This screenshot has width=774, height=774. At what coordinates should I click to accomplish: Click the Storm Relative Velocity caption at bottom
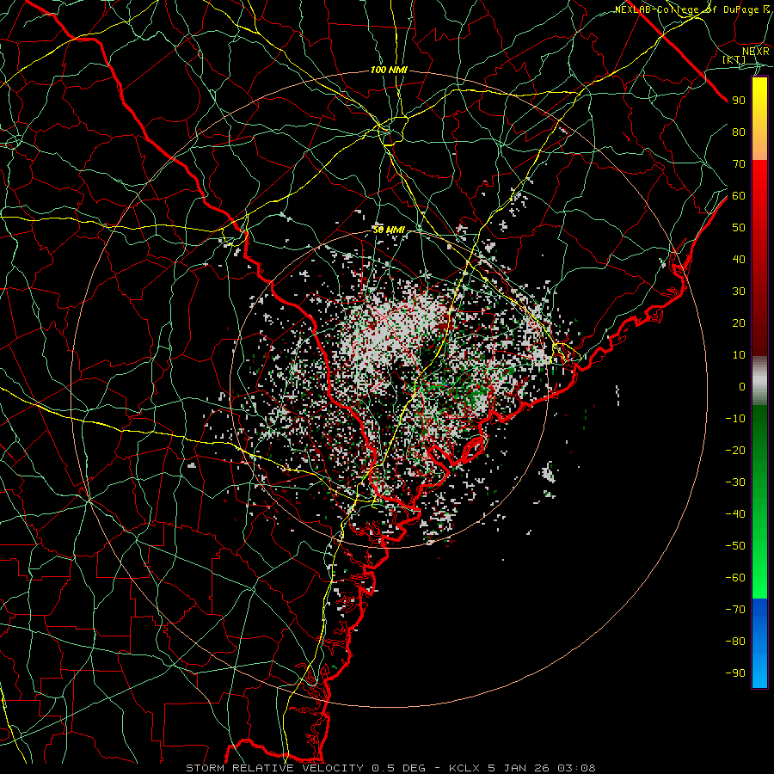point(390,768)
